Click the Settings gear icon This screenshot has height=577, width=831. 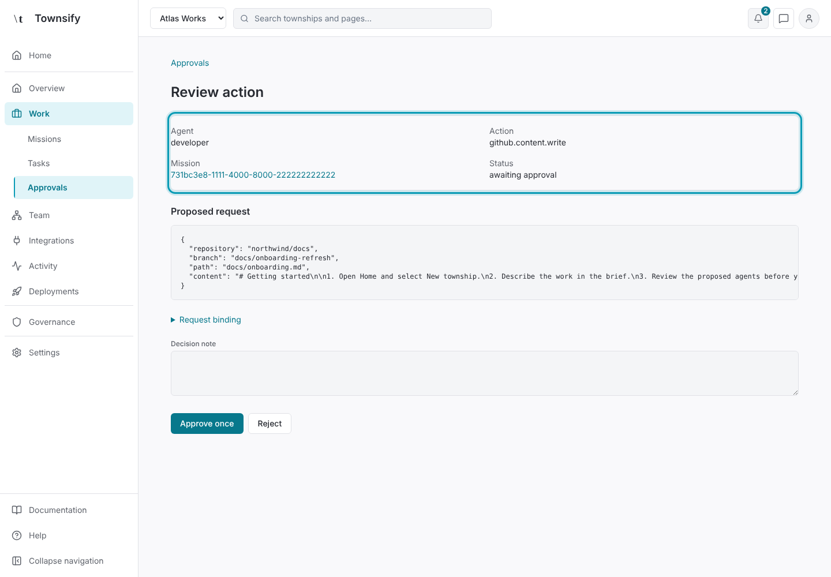[17, 353]
